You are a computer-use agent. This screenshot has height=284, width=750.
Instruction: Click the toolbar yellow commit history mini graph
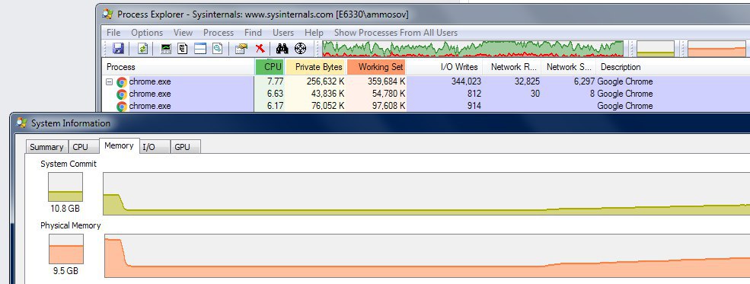[656, 48]
